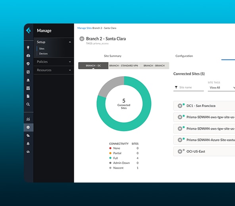Image resolution: width=235 pixels, height=206 pixels.
Task: Open the magnifier search icon in sidebar
Action: pos(28,104)
